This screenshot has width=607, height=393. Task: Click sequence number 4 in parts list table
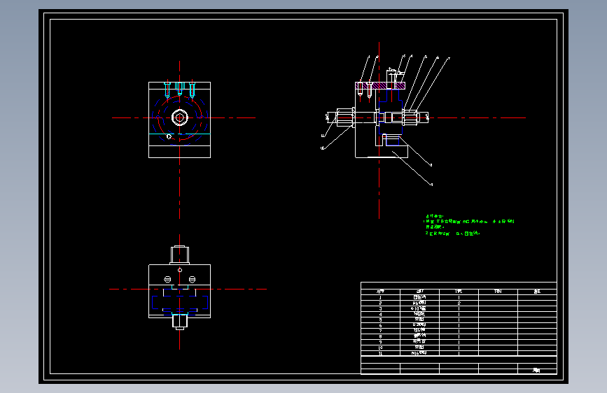pyautogui.click(x=380, y=314)
